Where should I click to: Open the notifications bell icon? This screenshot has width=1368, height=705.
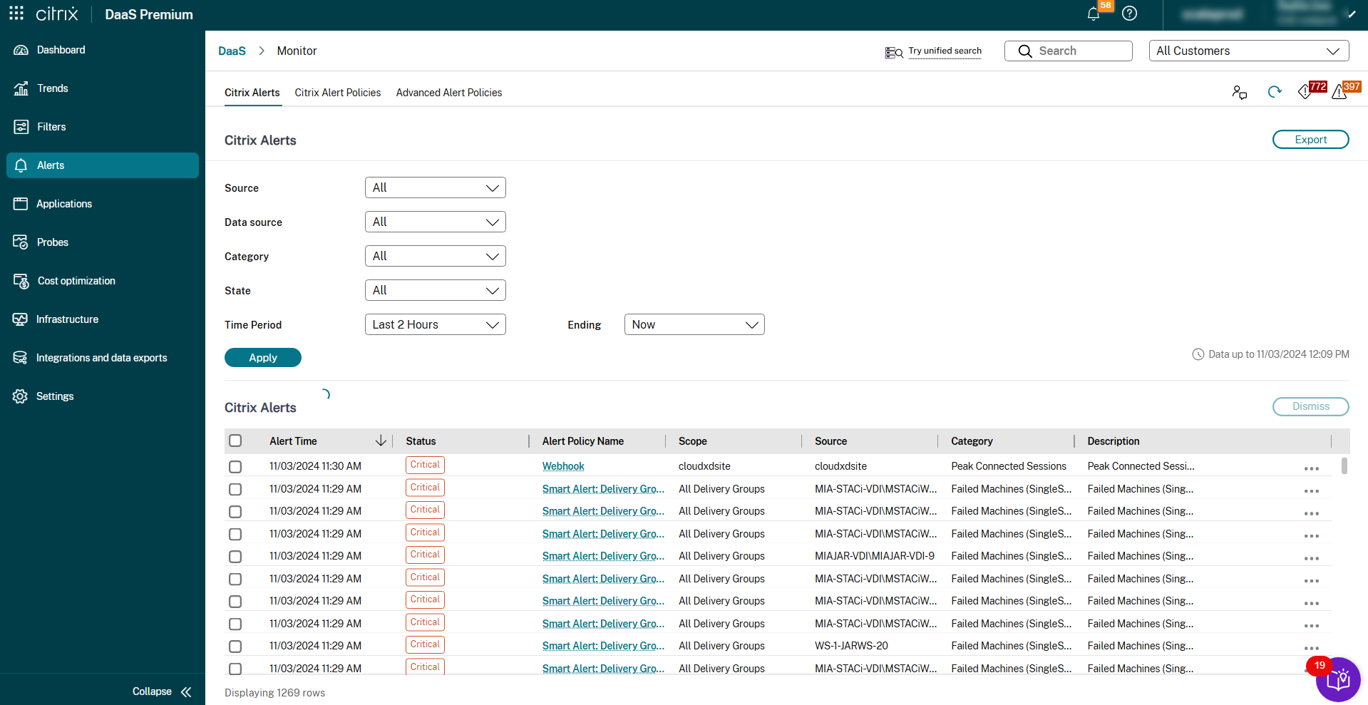point(1093,14)
